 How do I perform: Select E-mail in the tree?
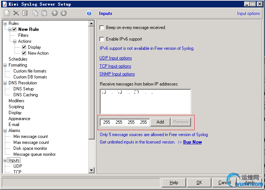14,125
